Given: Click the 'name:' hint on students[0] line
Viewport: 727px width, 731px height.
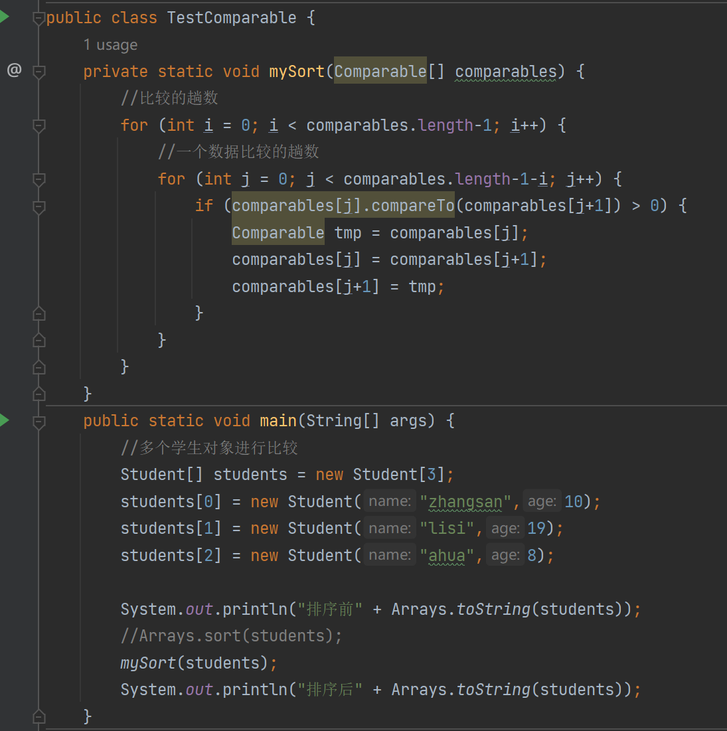Looking at the screenshot, I should pos(390,501).
